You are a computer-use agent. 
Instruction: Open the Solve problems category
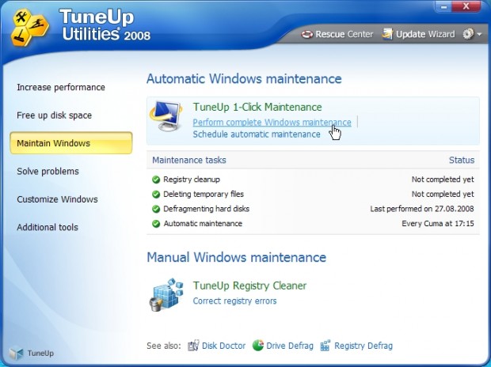(x=48, y=172)
